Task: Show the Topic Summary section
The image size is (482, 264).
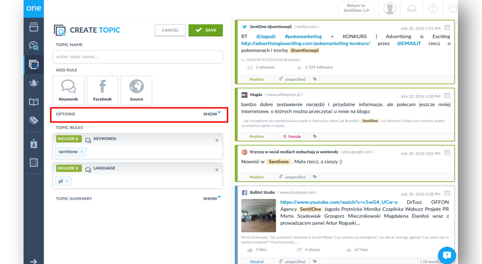Action: tap(212, 198)
